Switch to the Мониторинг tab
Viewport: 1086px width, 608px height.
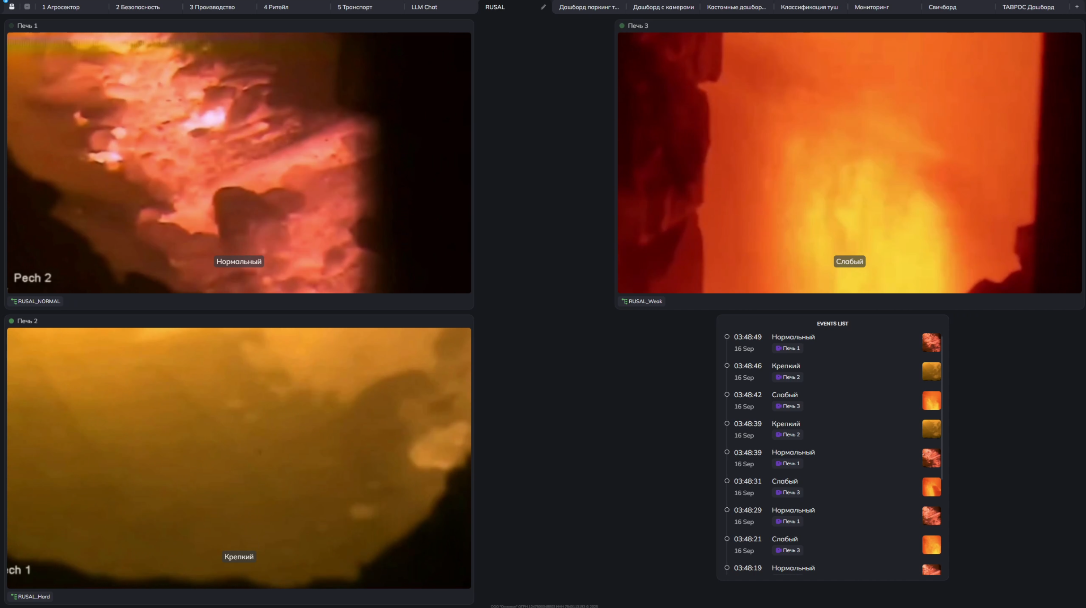click(x=872, y=7)
